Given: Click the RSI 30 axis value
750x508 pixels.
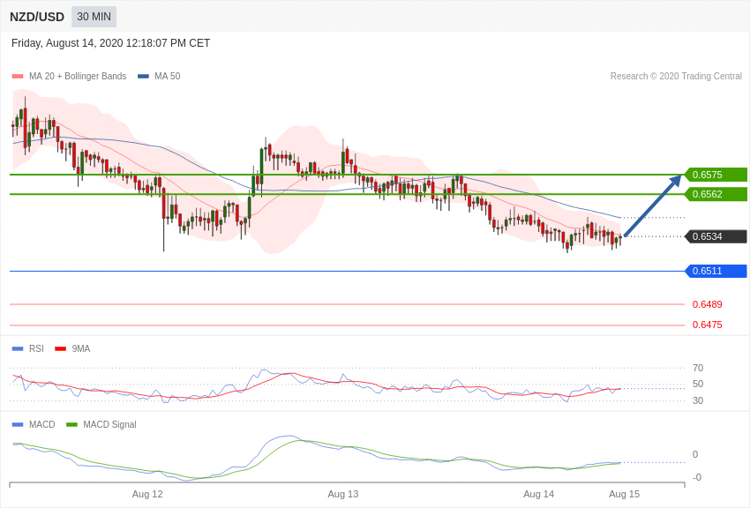Looking at the screenshot, I should click(698, 401).
